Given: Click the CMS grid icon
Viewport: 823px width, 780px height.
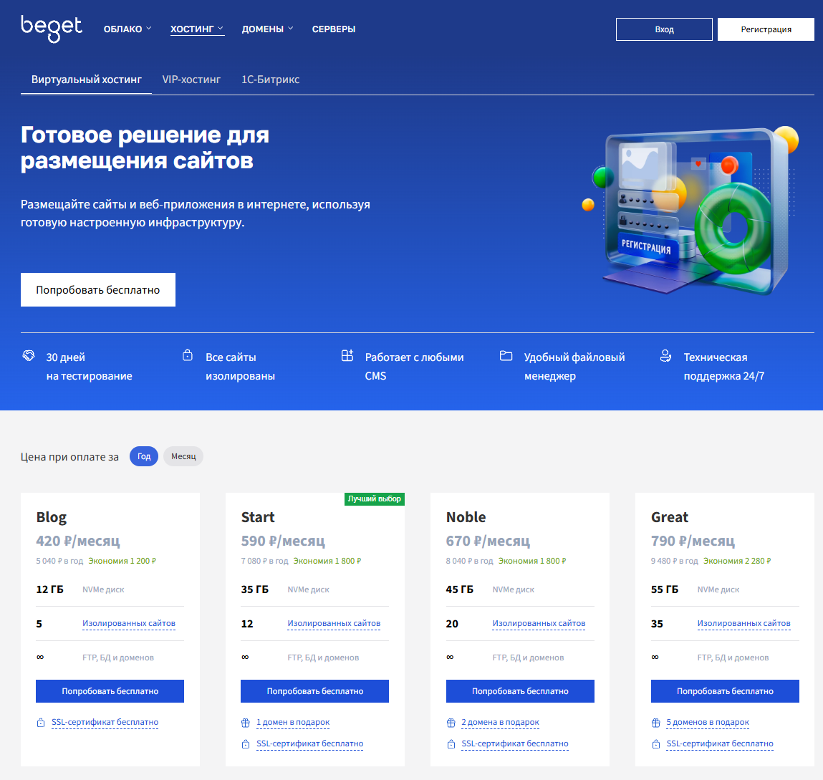Looking at the screenshot, I should 347,356.
